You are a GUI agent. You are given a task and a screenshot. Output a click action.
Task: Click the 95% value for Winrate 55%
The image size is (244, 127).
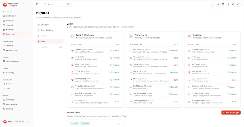coord(176,58)
